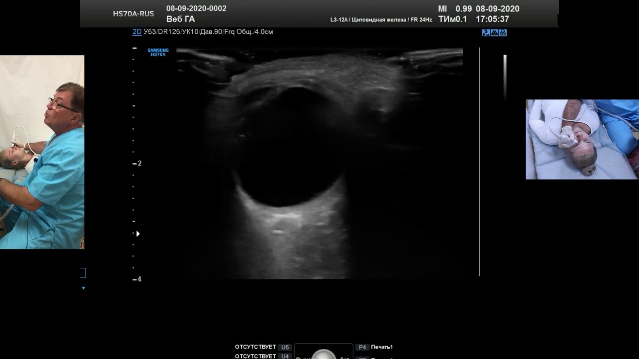Click the patient name 'Веб ГА'
Viewport: 639px width, 359px height.
tap(180, 19)
